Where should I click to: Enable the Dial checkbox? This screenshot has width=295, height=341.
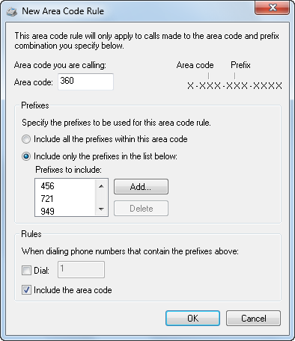tap(26, 270)
